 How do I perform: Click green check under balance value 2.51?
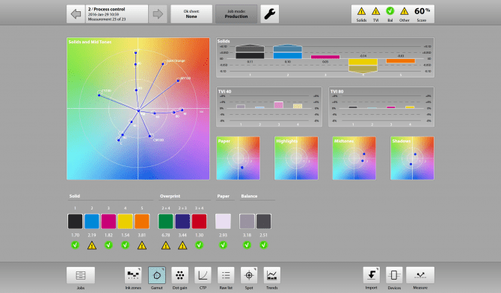tap(264, 245)
